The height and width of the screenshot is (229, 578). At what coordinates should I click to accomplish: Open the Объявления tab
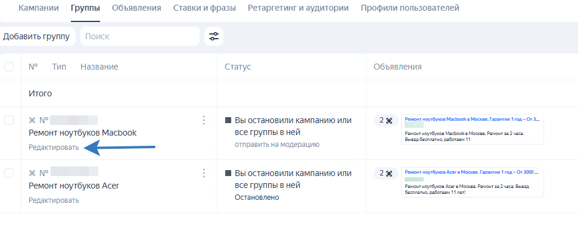136,8
